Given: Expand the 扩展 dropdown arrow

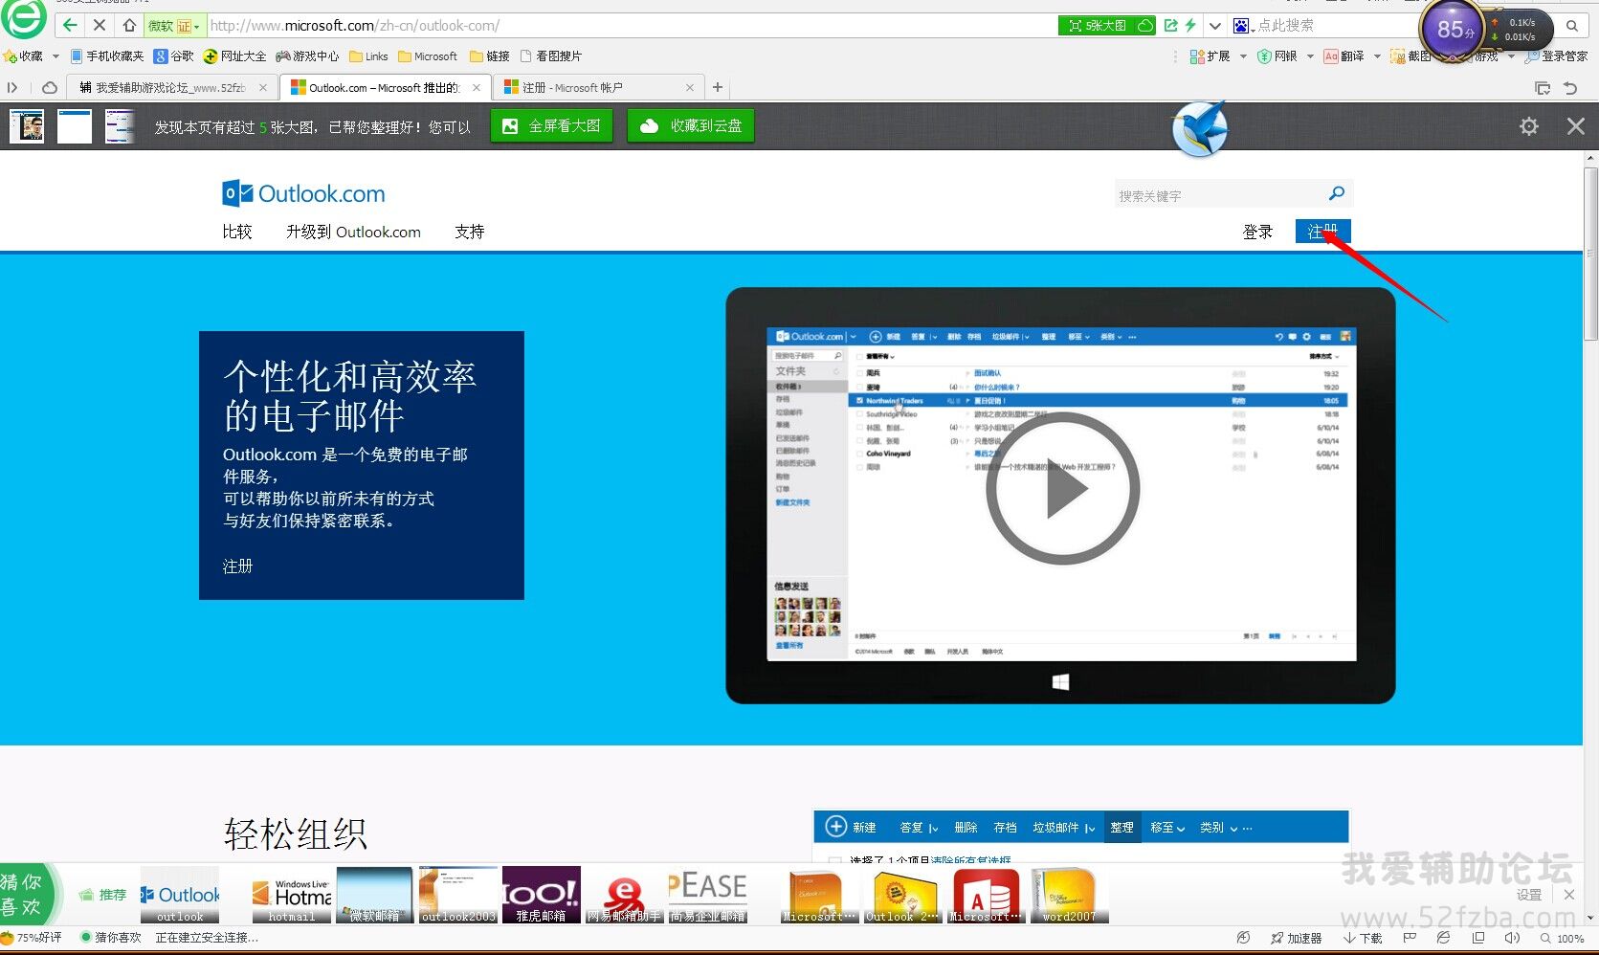Looking at the screenshot, I should [x=1243, y=56].
